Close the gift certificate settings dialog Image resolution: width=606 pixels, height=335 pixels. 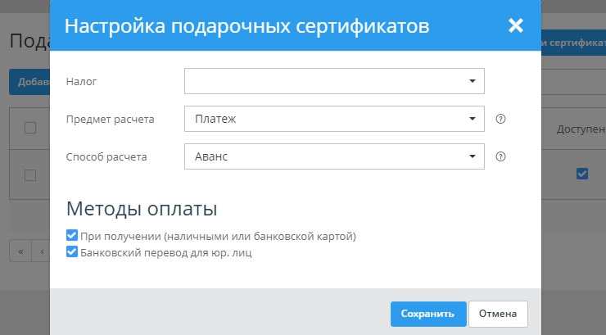515,25
